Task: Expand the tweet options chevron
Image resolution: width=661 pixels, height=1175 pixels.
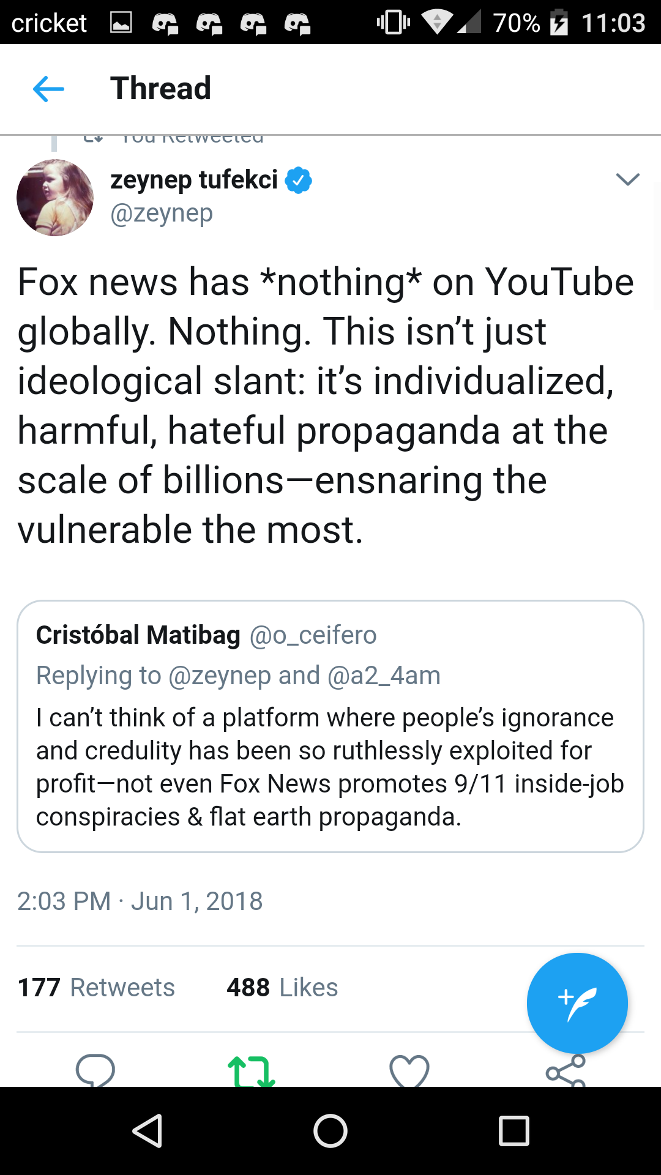Action: click(x=627, y=179)
